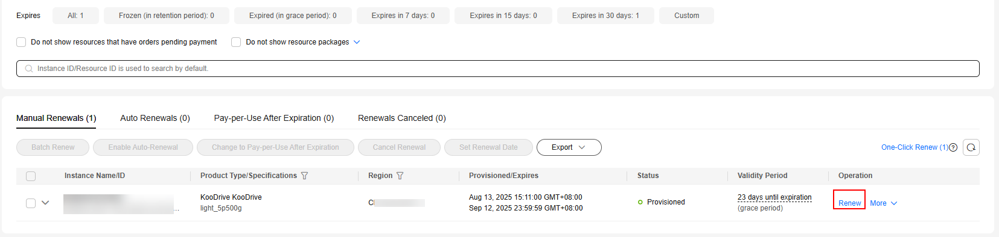The width and height of the screenshot is (999, 237).
Task: Click the refresh icon button
Action: 971,147
